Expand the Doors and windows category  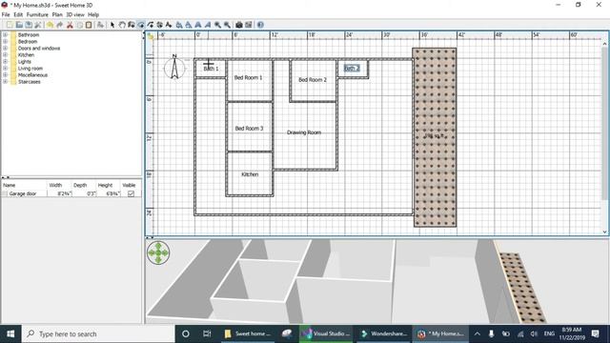(x=5, y=49)
